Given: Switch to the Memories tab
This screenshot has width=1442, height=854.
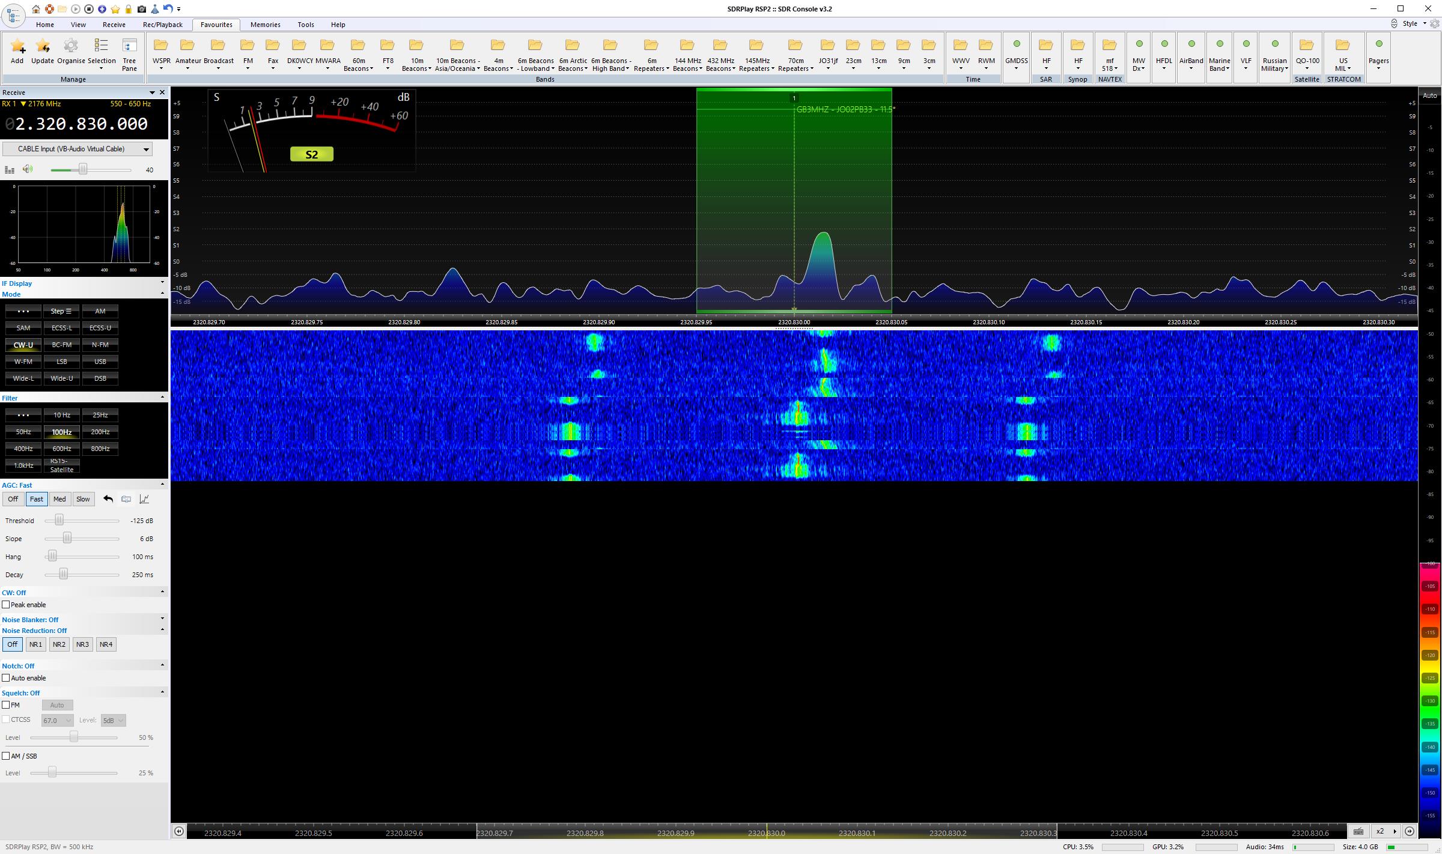Looking at the screenshot, I should (x=265, y=25).
